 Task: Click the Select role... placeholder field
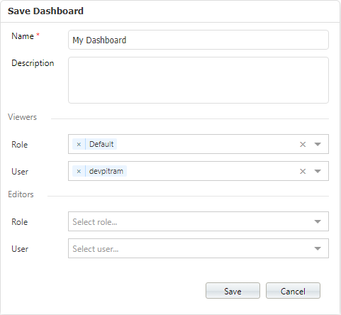[199, 221]
